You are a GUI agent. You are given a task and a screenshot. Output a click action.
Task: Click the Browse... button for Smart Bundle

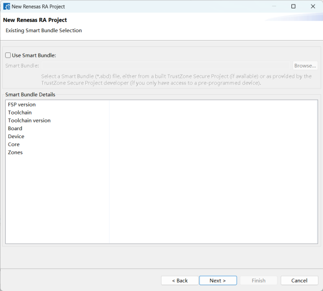click(x=305, y=65)
